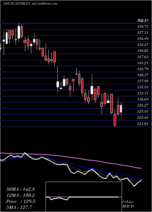The width and height of the screenshot is (152, 212).
Task: Select the 133.11 price axis label
Action: (x=143, y=93)
